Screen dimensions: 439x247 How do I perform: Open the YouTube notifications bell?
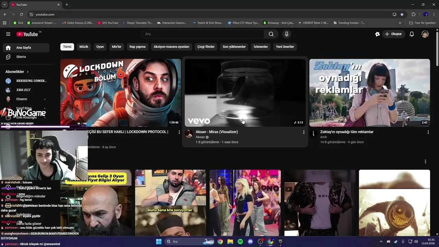(x=412, y=34)
